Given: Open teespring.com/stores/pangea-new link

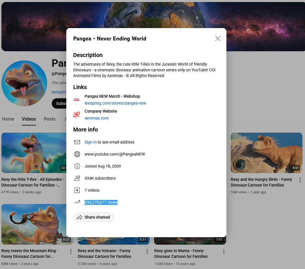Looking at the screenshot, I should pyautogui.click(x=115, y=103).
